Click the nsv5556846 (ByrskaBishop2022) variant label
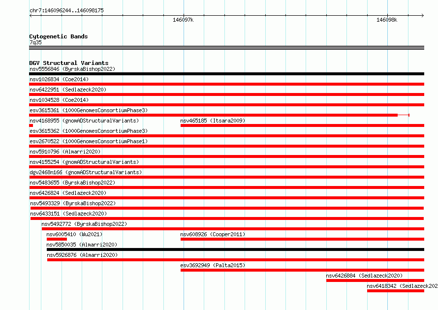 [72, 69]
